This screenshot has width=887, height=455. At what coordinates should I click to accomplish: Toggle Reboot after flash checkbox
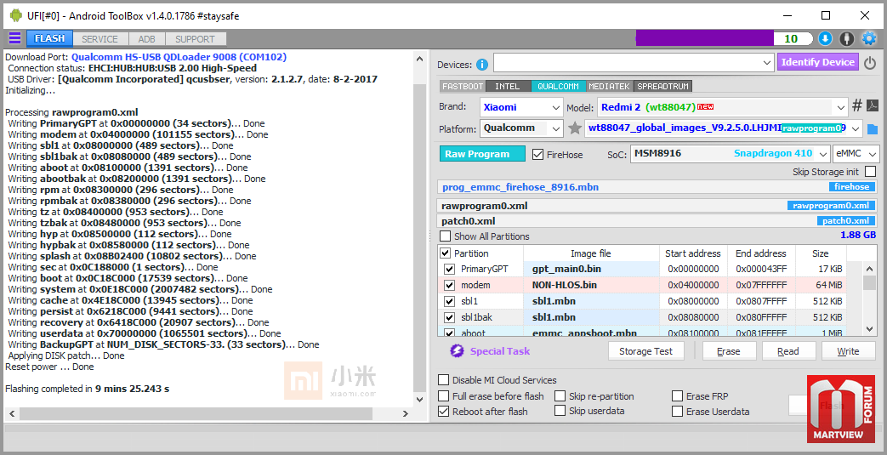tap(444, 412)
